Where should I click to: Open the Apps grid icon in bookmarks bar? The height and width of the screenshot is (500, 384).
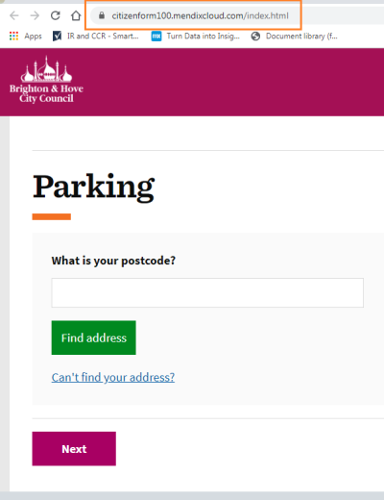[x=13, y=36]
